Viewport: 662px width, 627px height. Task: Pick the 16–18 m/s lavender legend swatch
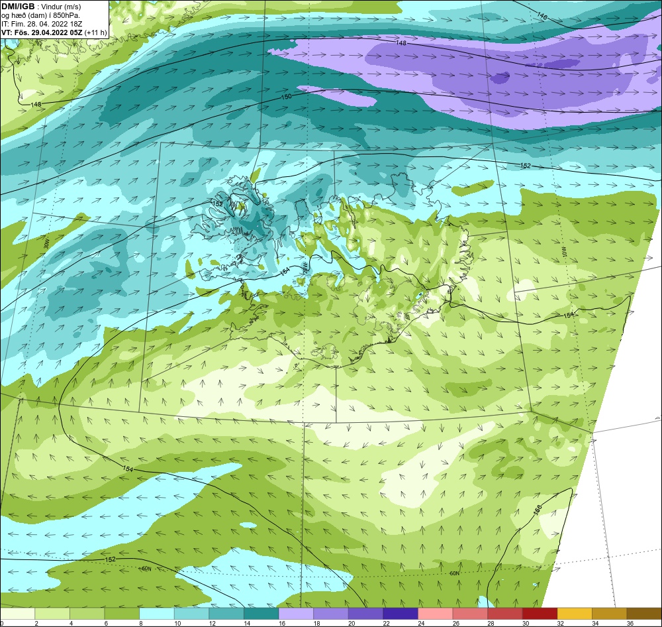[x=296, y=614]
